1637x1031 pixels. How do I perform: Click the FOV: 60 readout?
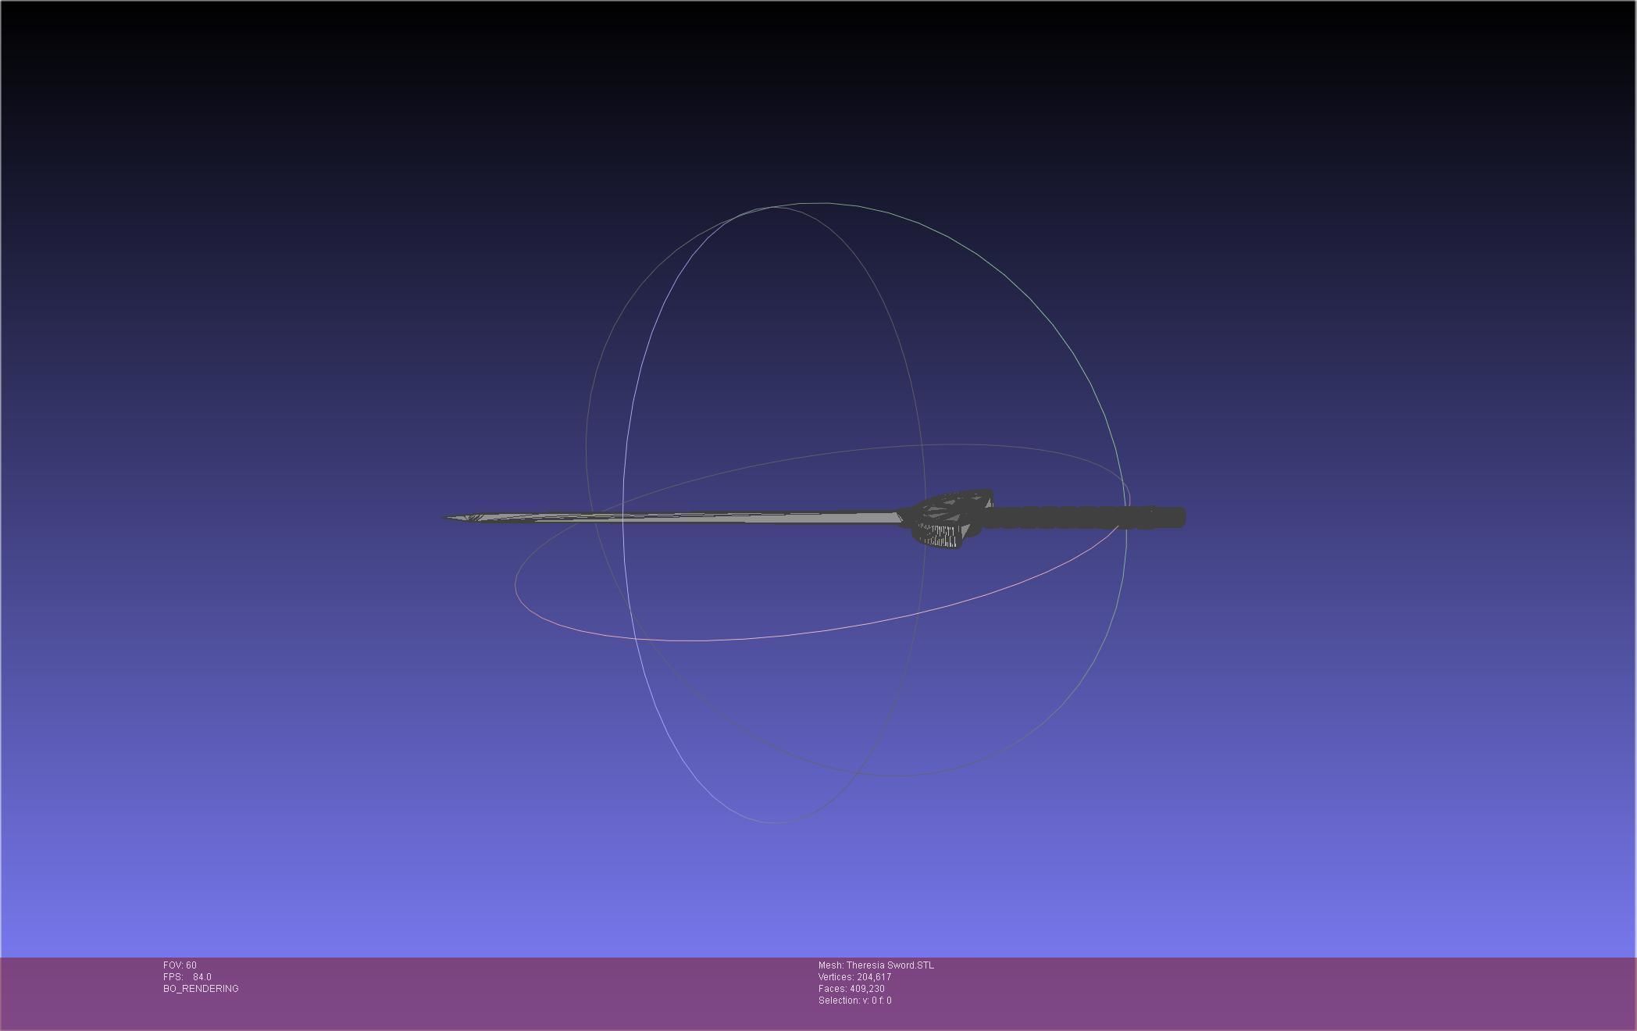coord(180,965)
